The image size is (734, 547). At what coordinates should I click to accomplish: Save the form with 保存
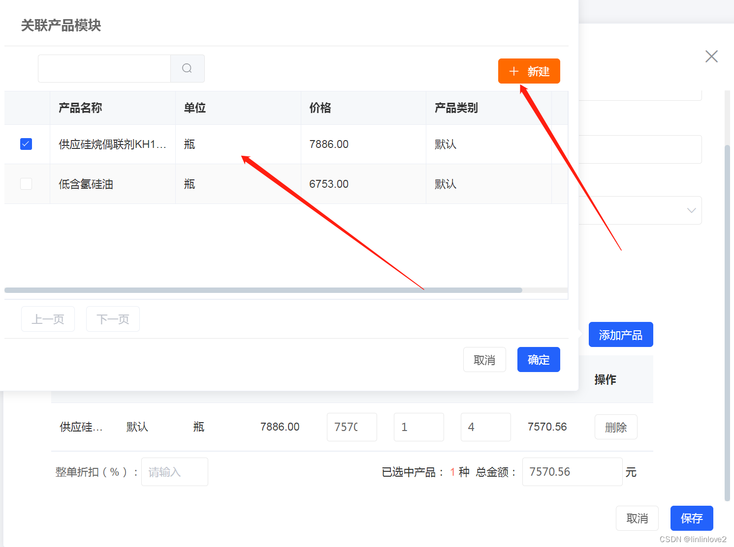(692, 518)
